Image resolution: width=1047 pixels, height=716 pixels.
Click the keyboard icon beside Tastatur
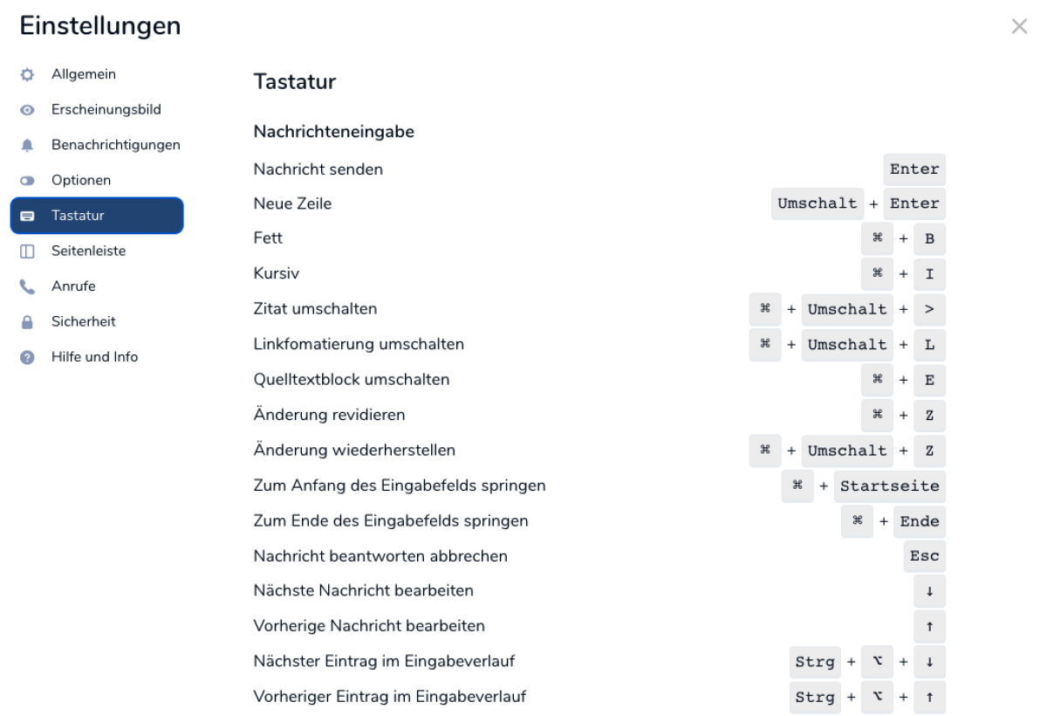coord(27,216)
